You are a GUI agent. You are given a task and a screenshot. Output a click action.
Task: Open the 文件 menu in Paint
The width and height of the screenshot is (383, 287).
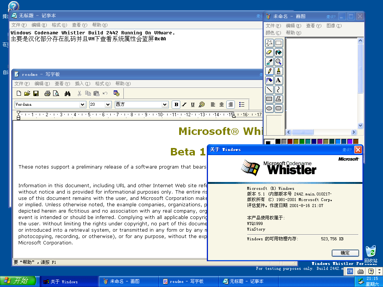click(x=273, y=26)
